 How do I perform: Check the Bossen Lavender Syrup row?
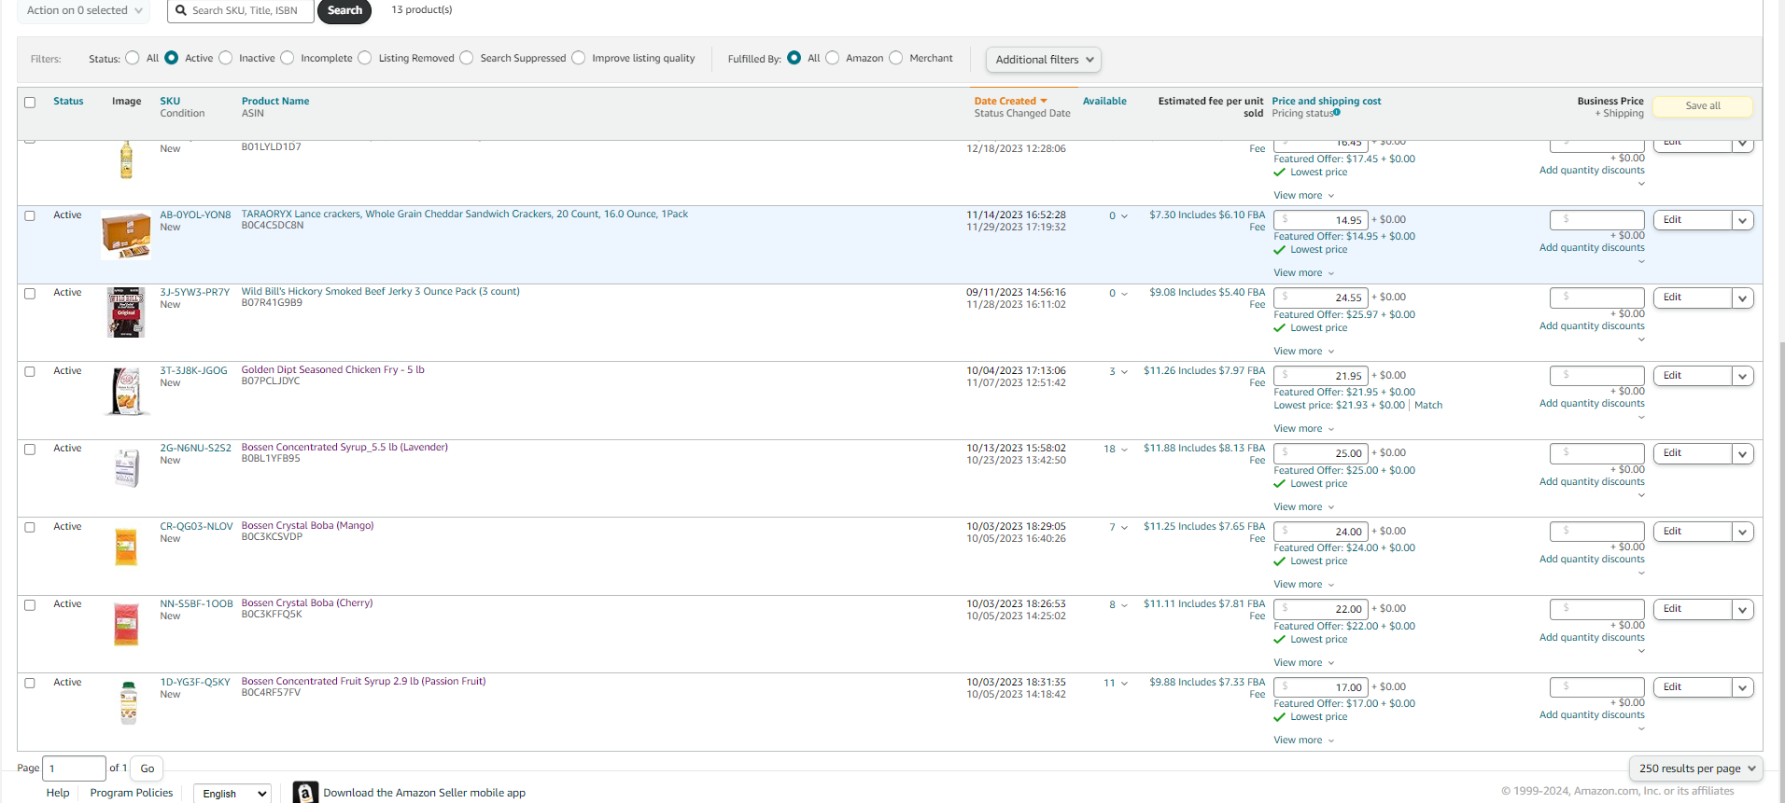point(30,450)
